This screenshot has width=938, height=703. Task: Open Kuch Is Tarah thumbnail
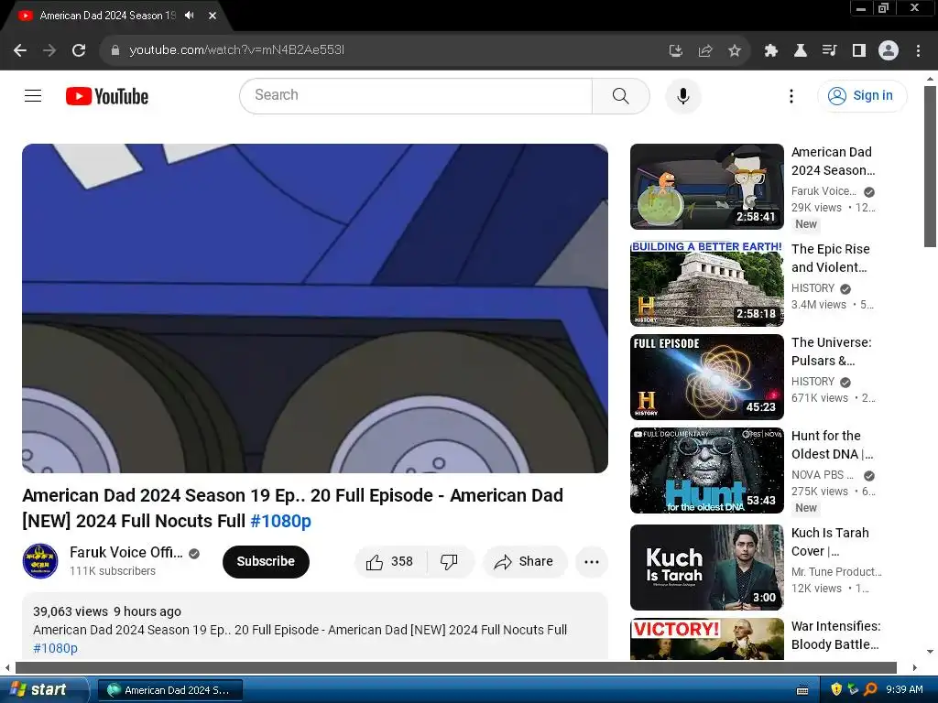(x=706, y=568)
